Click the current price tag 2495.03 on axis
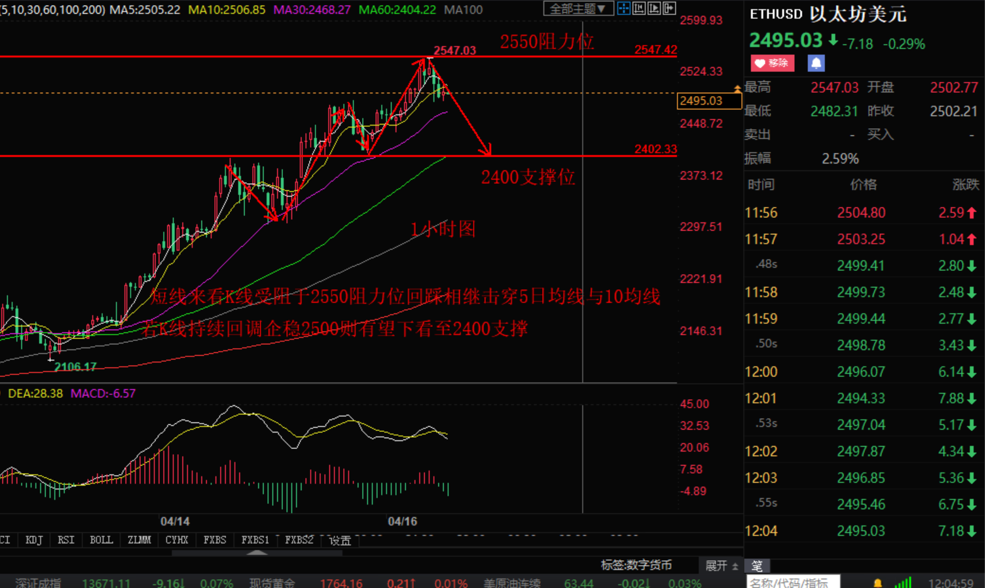The image size is (985, 588). tap(709, 100)
